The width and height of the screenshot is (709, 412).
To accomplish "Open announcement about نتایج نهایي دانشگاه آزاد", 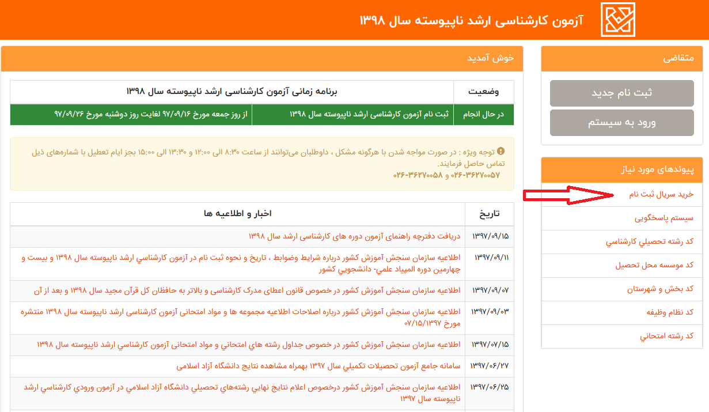I will point(242,394).
